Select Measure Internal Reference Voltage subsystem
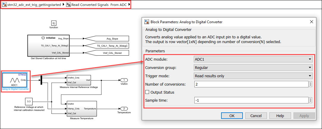 tap(79, 80)
